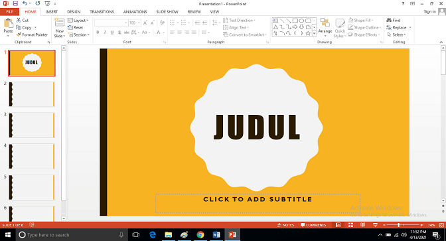Click Convert to SmartArt
Screen dimensions: 446x241
coord(245,35)
